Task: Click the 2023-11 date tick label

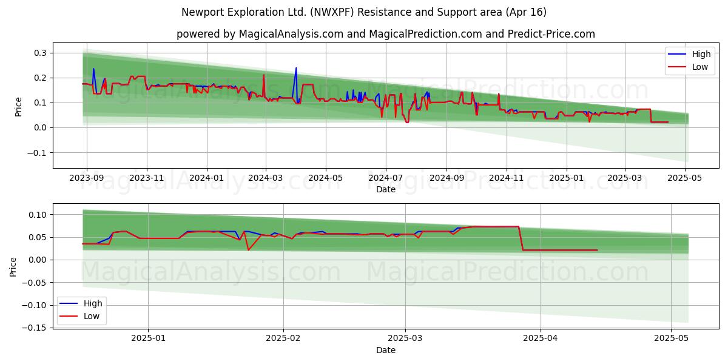Action: click(146, 178)
